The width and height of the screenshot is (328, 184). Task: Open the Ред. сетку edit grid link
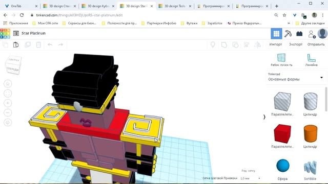coord(248,171)
